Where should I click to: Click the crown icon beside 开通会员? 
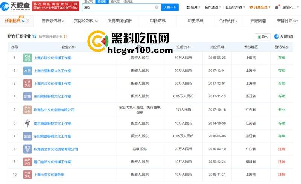pos(251,7)
